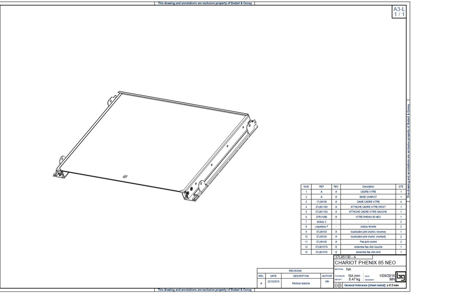Screen dimensions: 454x295
Task: Select reference 17L90106 in parts table
Action: 321,202
